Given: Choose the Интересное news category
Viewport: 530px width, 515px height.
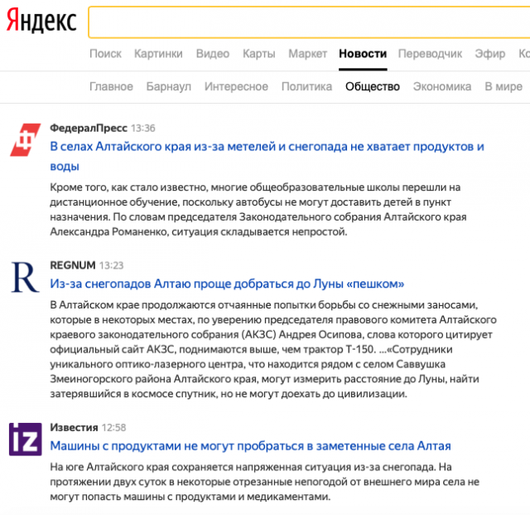Looking at the screenshot, I should pos(236,86).
